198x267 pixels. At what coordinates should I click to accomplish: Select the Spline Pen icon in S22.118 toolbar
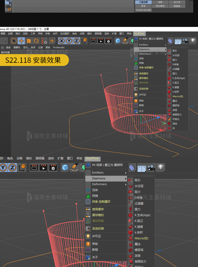125,41
